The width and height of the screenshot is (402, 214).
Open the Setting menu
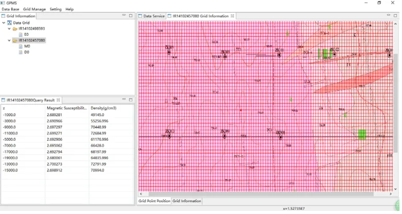[55, 9]
